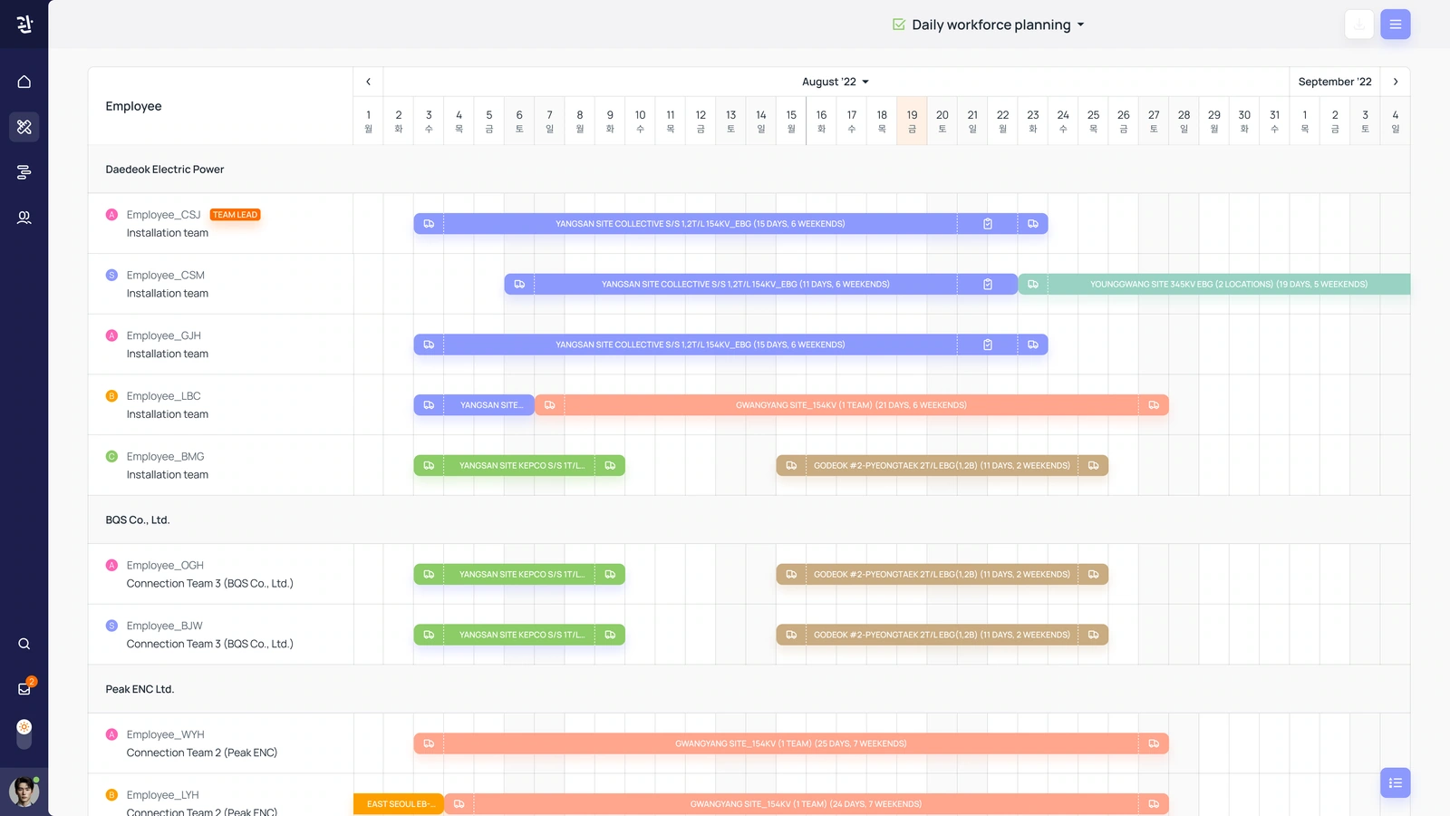Viewport: 1450px width, 816px height.
Task: Open the employees sidebar icon
Action: [24, 218]
